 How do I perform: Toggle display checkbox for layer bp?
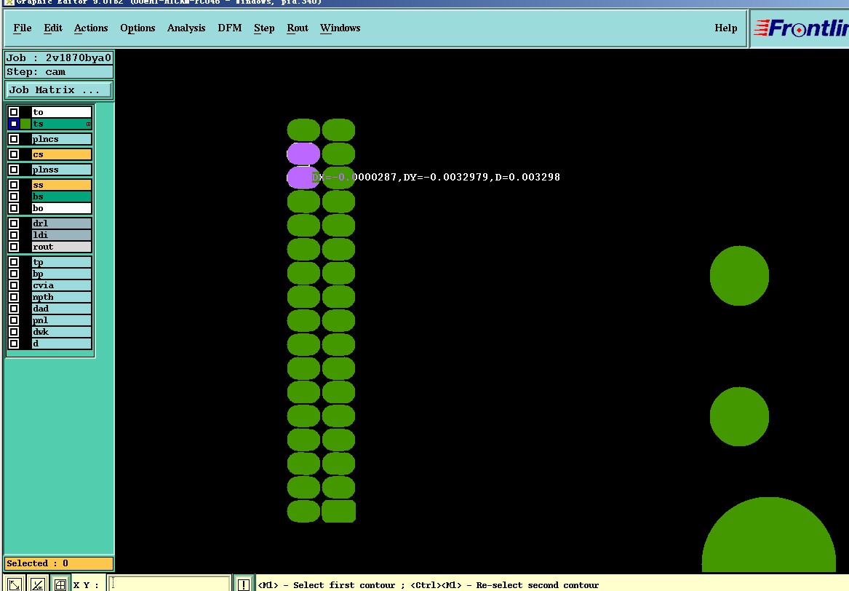point(14,274)
